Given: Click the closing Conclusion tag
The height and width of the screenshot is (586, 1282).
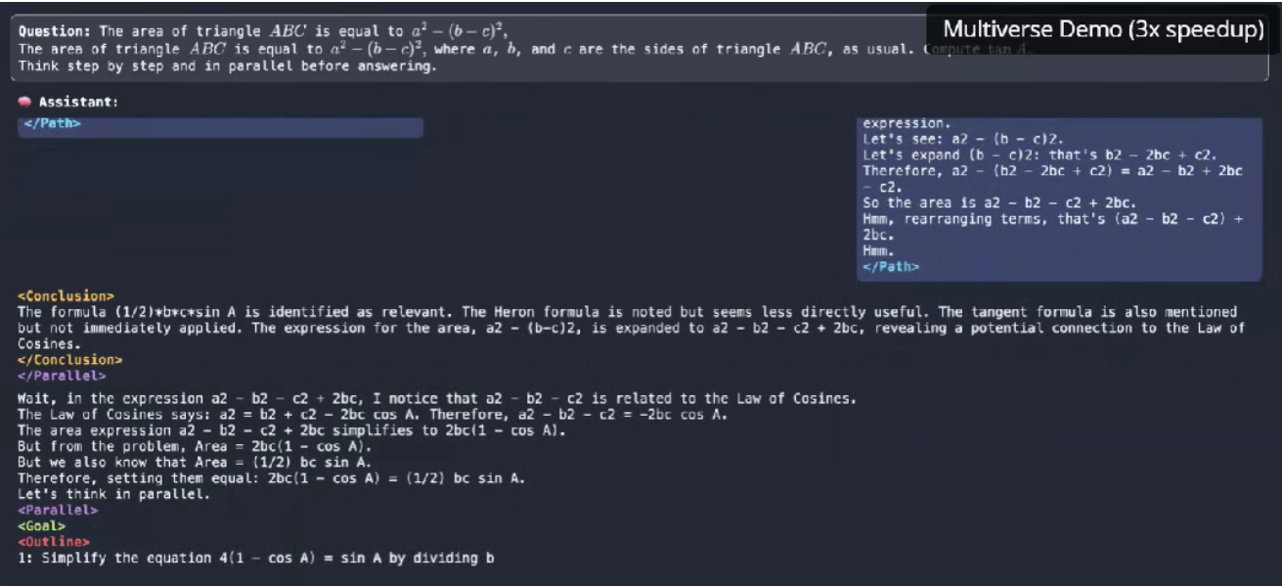Looking at the screenshot, I should [x=69, y=360].
